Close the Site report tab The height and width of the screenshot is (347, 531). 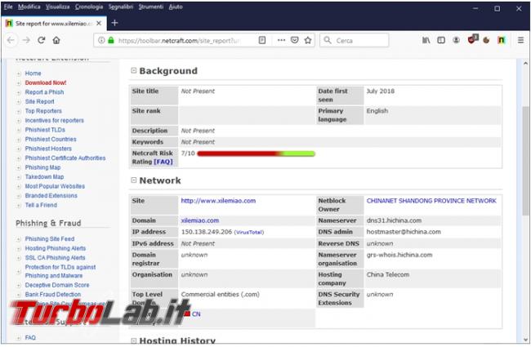(x=99, y=23)
